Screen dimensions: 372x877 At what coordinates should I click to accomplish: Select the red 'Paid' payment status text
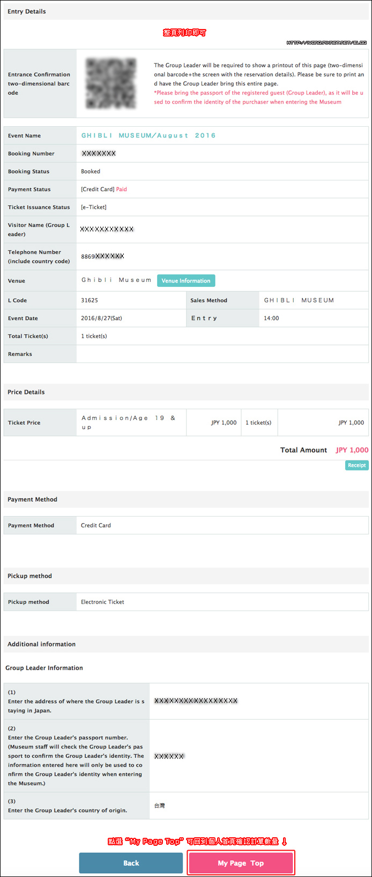pos(122,189)
